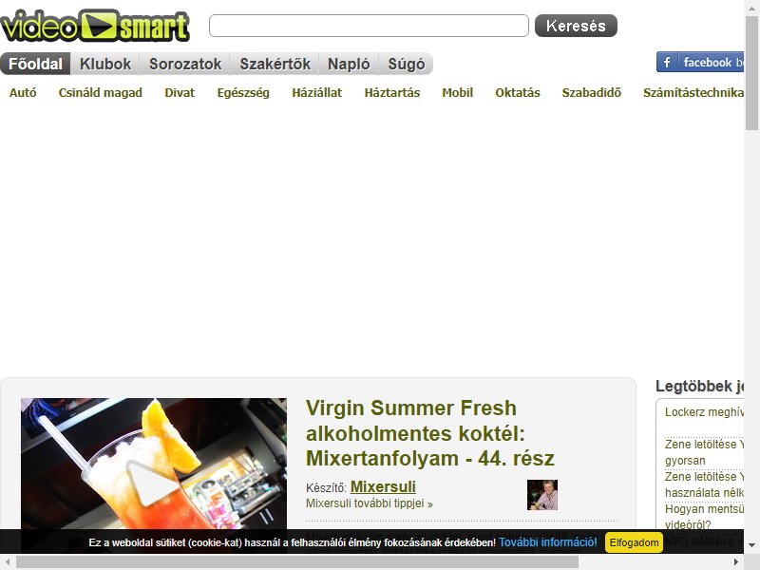The width and height of the screenshot is (760, 570).
Task: Click the Keresés search button
Action: 576,26
